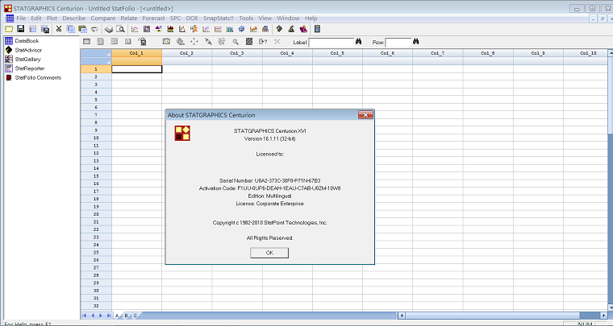Screen dimensions: 613x326
Task: Click the print preview magnifier icon
Action: [x=120, y=29]
